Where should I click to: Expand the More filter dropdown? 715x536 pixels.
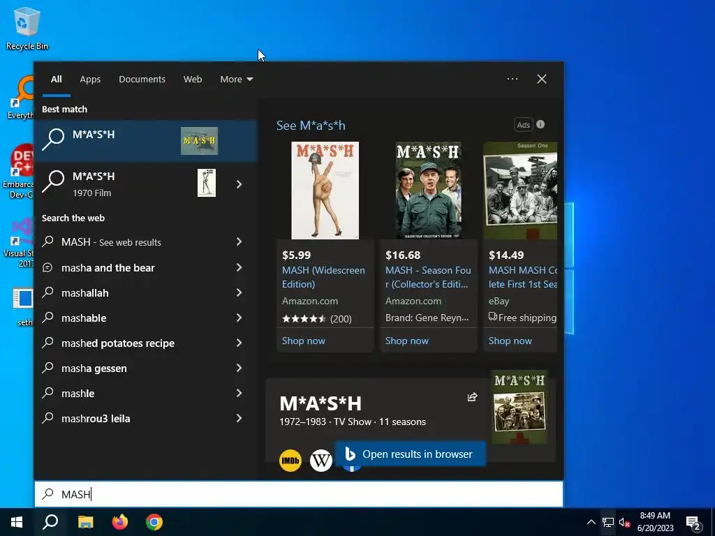[x=236, y=79]
